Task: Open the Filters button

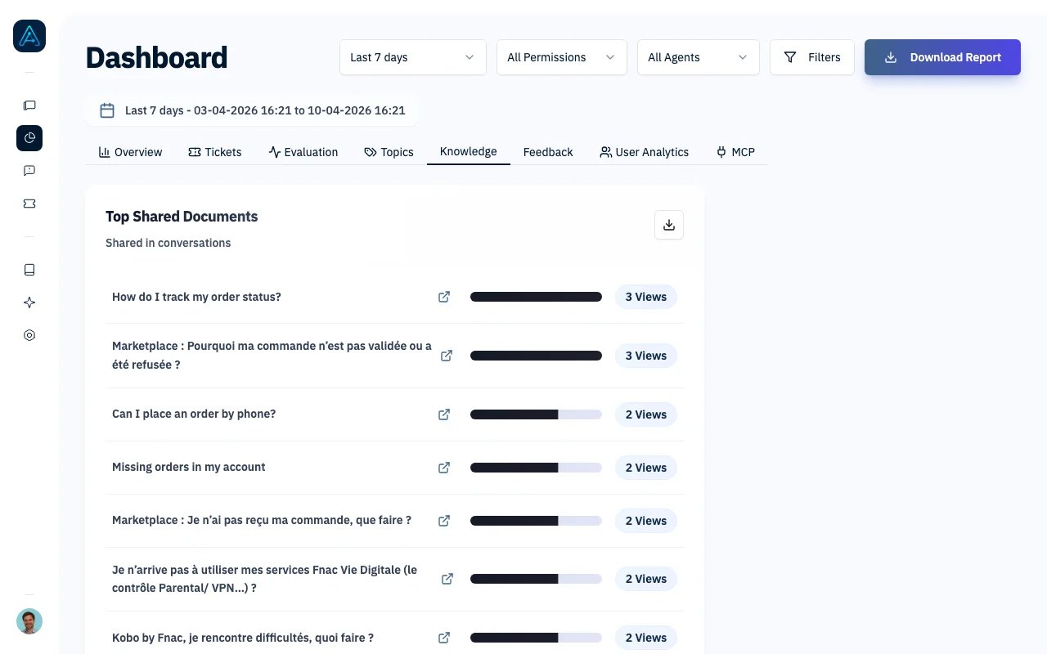Action: pyautogui.click(x=812, y=57)
